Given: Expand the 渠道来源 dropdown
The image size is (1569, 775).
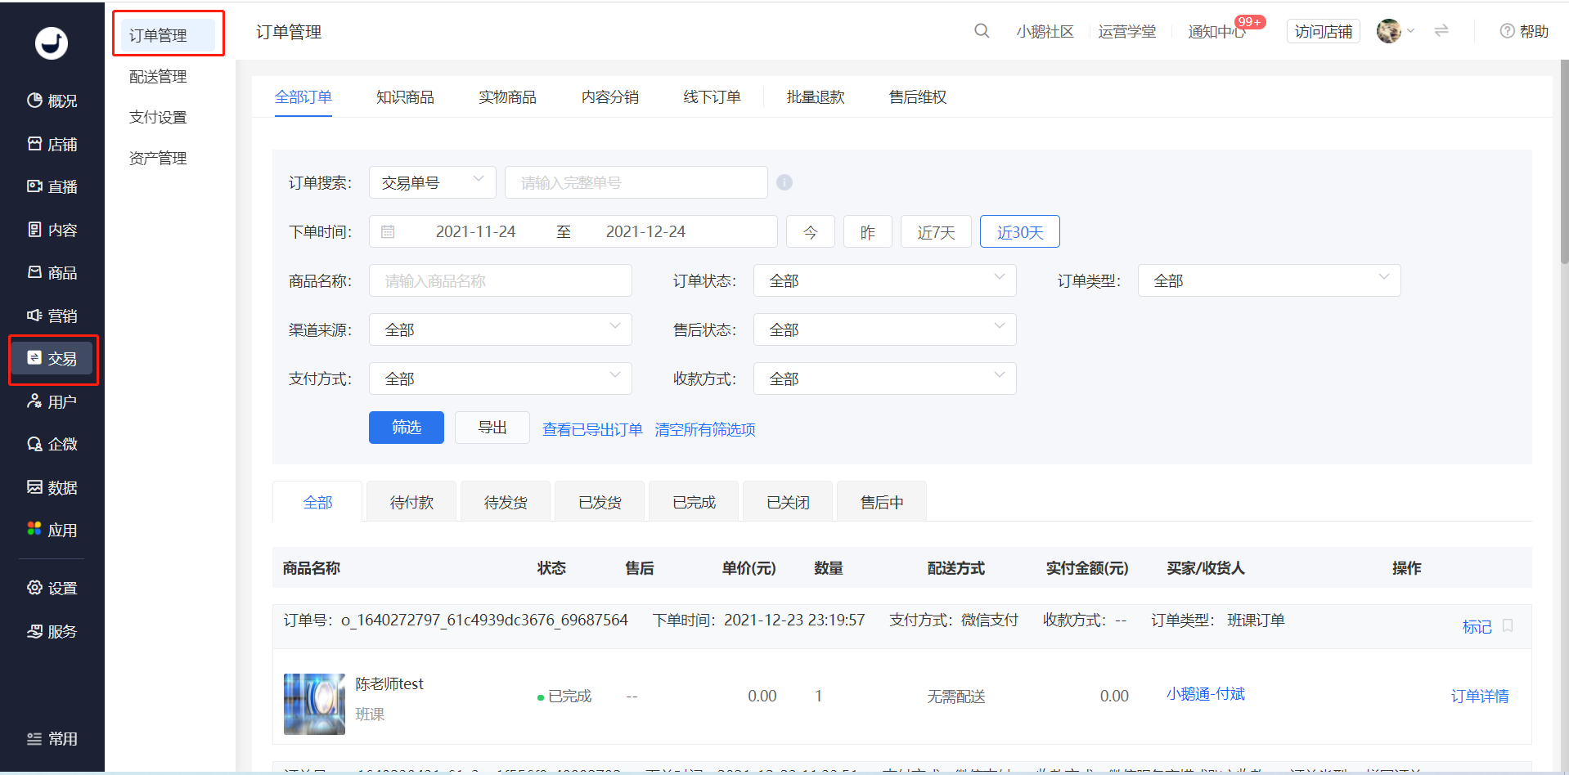Looking at the screenshot, I should coord(501,329).
